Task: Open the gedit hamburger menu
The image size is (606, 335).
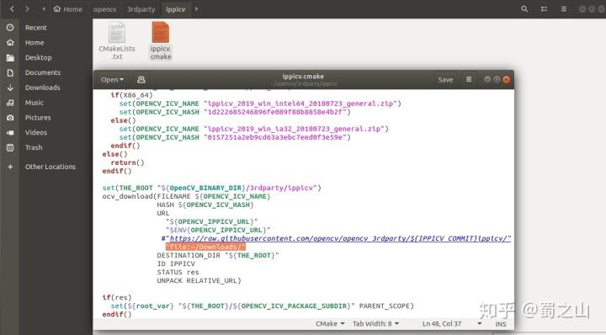Action: pyautogui.click(x=469, y=79)
